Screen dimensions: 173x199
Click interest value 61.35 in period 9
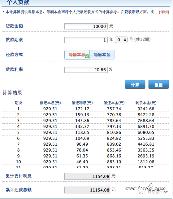82,156
